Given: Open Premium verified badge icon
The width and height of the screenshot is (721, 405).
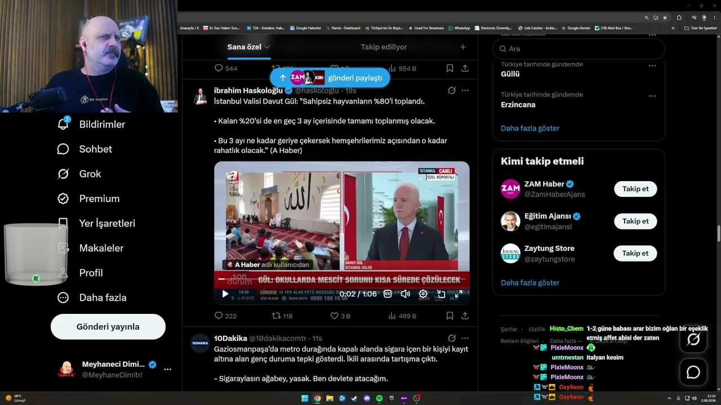Looking at the screenshot, I should (63, 199).
